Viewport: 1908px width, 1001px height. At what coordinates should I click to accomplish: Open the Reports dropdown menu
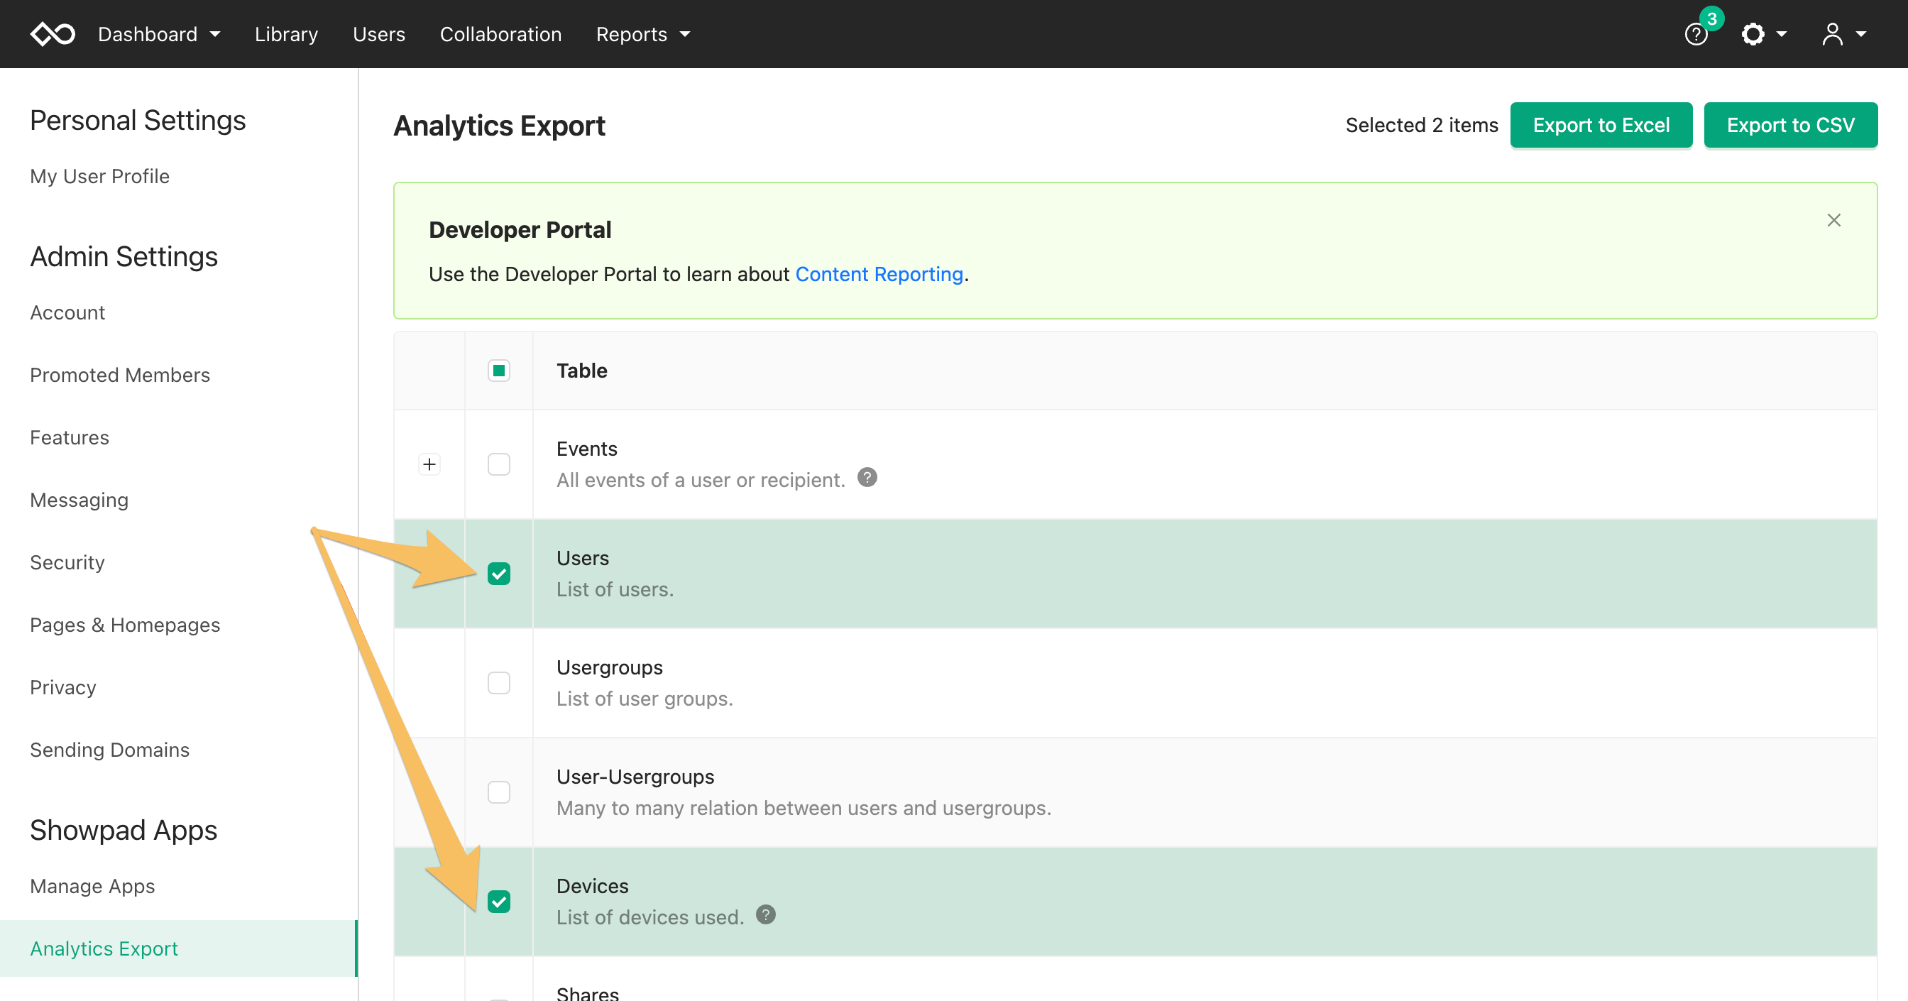tap(643, 34)
